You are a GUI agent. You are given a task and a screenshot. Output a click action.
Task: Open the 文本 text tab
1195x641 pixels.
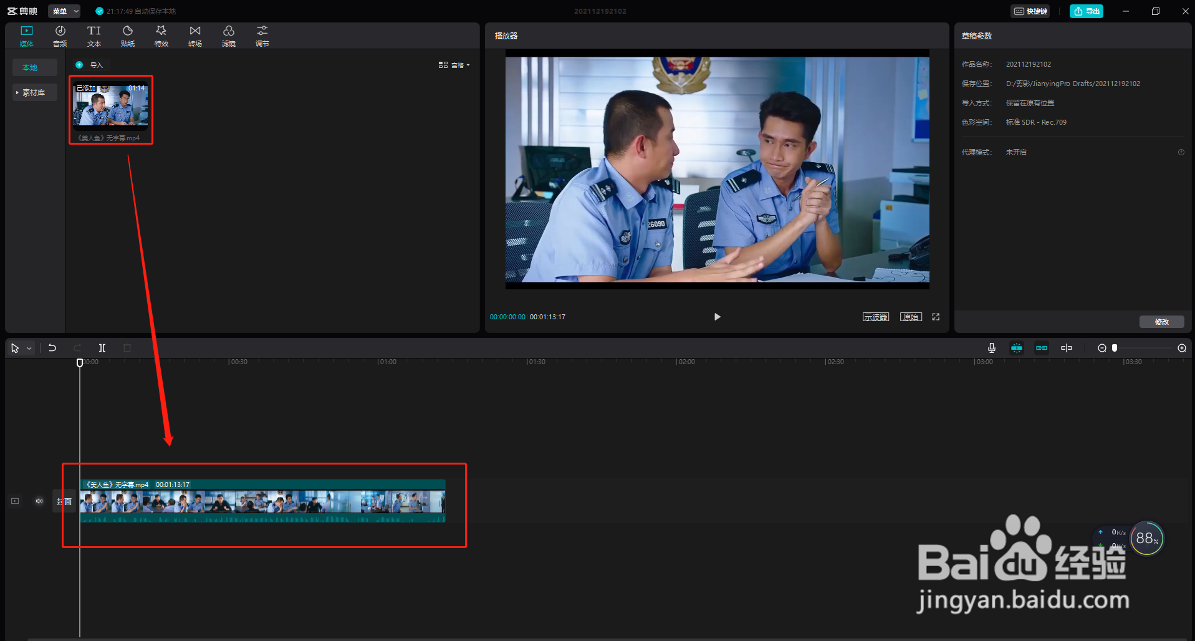tap(94, 36)
